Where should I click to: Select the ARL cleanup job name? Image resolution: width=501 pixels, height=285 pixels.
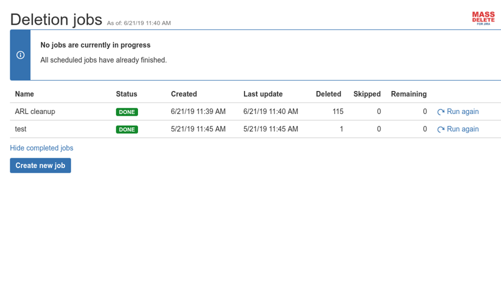point(35,112)
